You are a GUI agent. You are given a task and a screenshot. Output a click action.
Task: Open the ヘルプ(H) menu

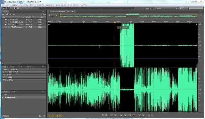pos(84,5)
